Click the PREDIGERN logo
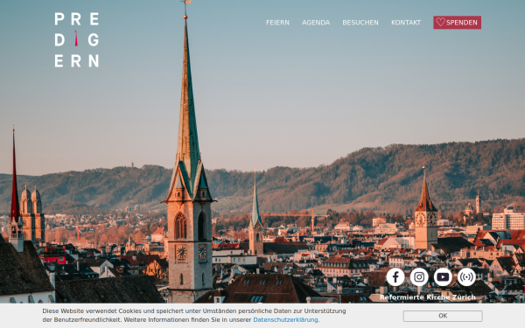 pos(77,40)
